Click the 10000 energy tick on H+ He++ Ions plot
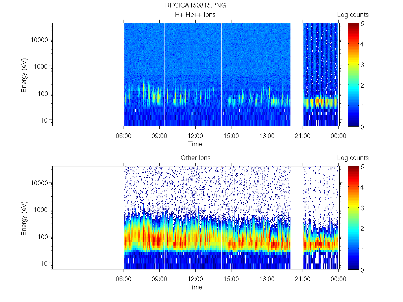 pyautogui.click(x=39, y=40)
